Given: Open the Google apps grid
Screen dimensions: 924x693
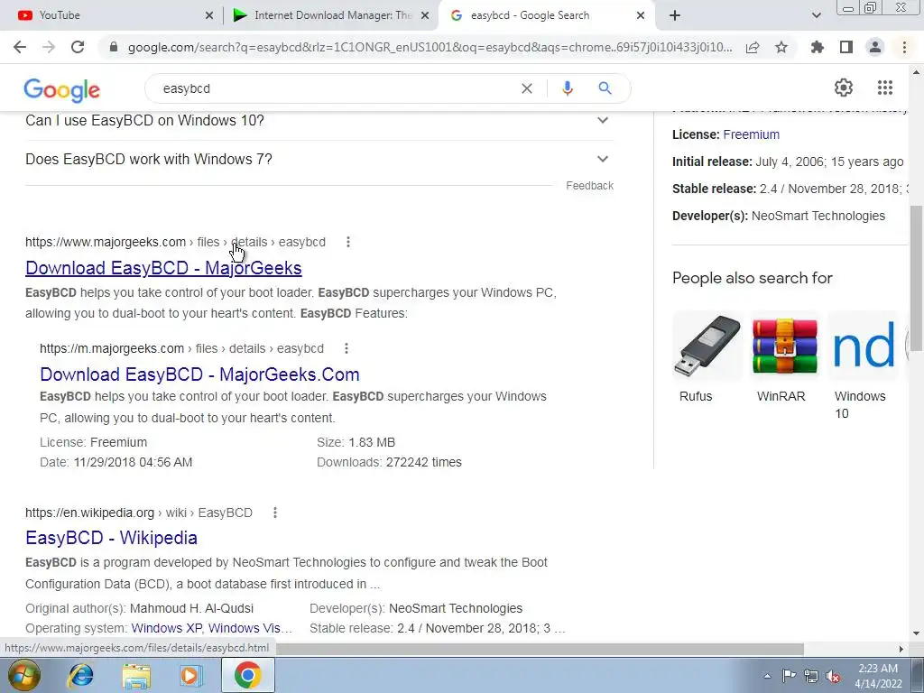Looking at the screenshot, I should pyautogui.click(x=884, y=88).
